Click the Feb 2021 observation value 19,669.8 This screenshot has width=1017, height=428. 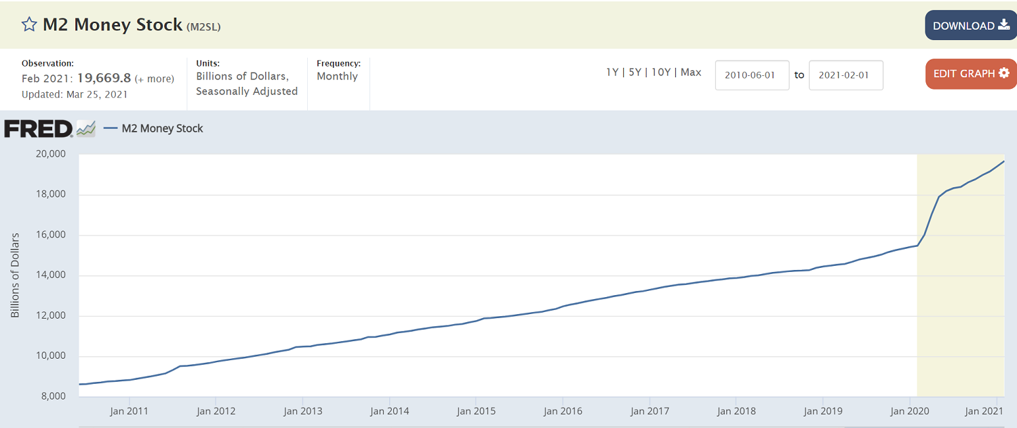click(x=104, y=79)
